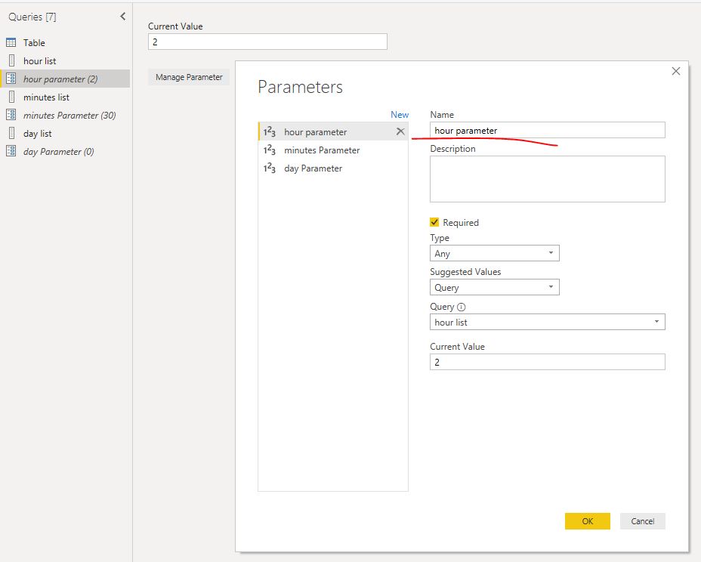This screenshot has height=562, width=701.
Task: Choose day Parameter in the Parameters list
Action: pyautogui.click(x=333, y=168)
